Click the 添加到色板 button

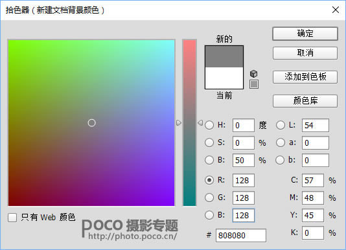point(305,77)
